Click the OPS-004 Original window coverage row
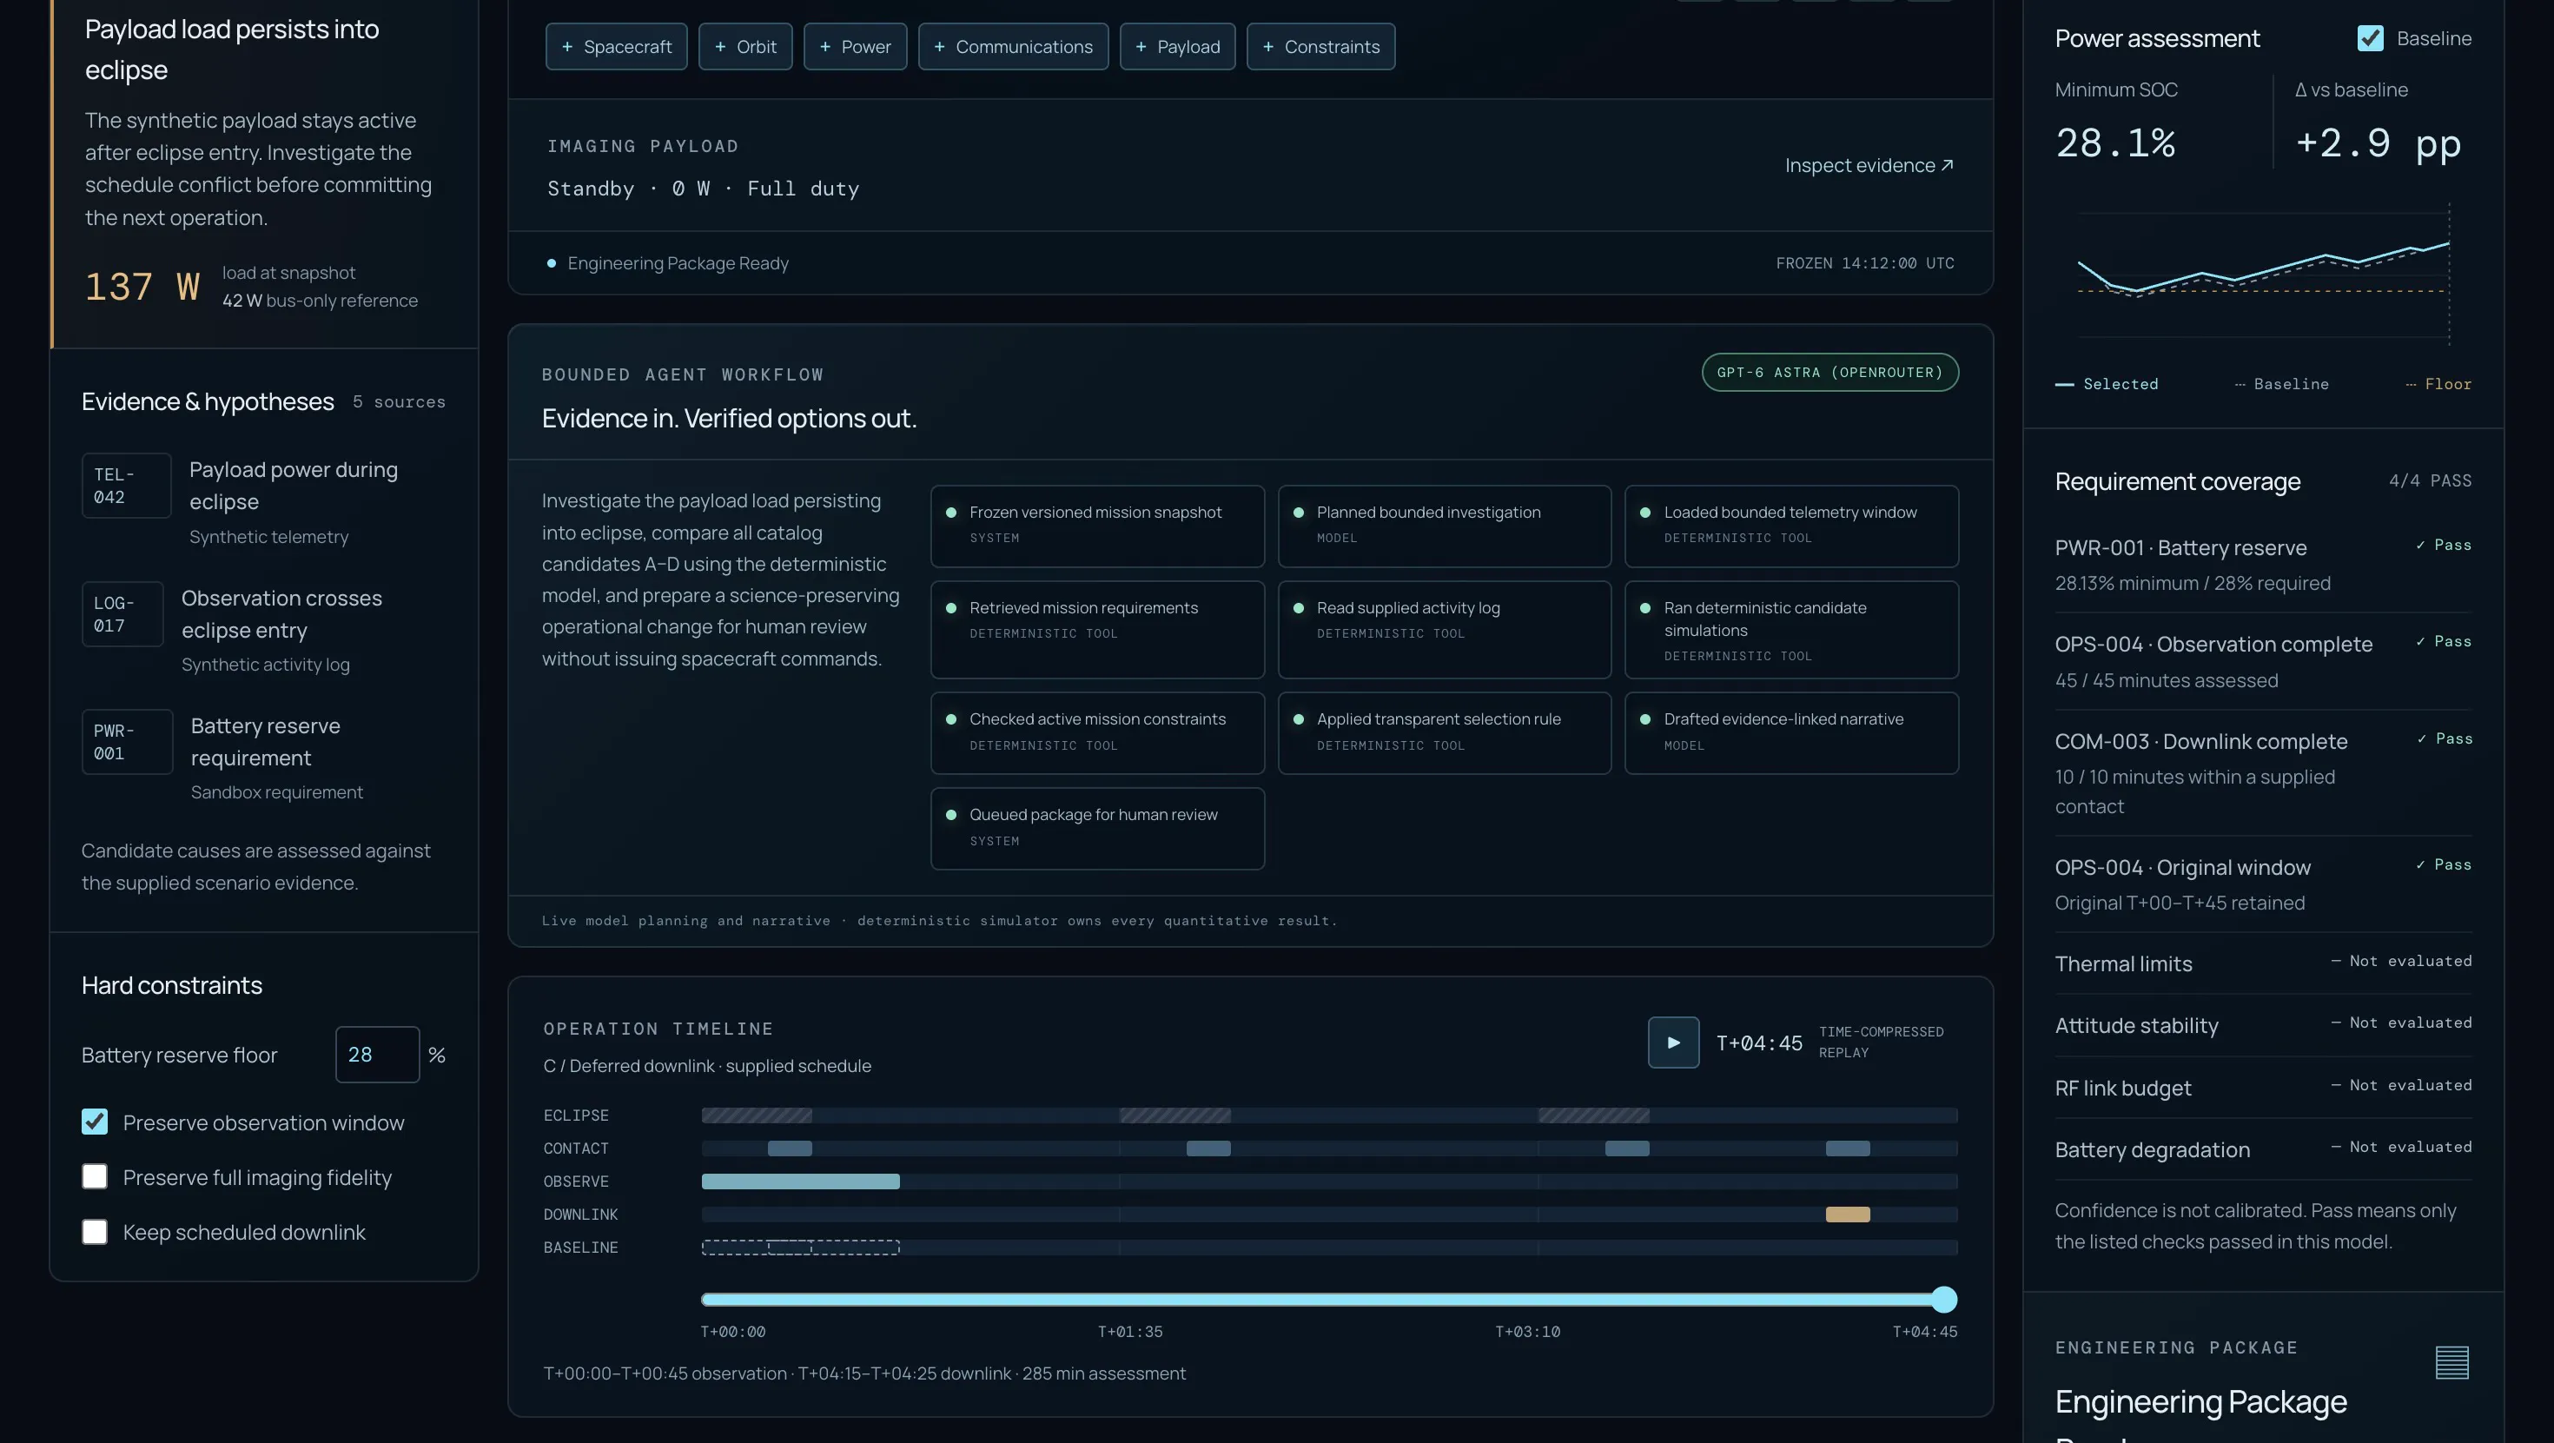This screenshot has height=1443, width=2554. [2262, 884]
